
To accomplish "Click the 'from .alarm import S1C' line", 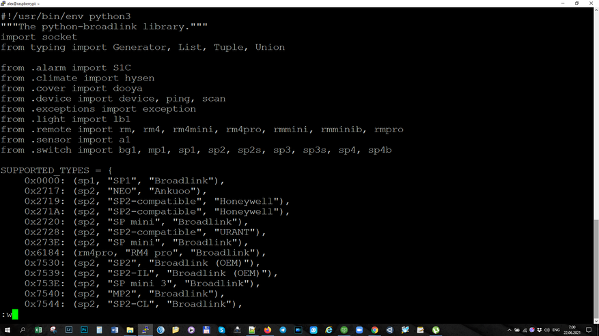I will tap(66, 68).
